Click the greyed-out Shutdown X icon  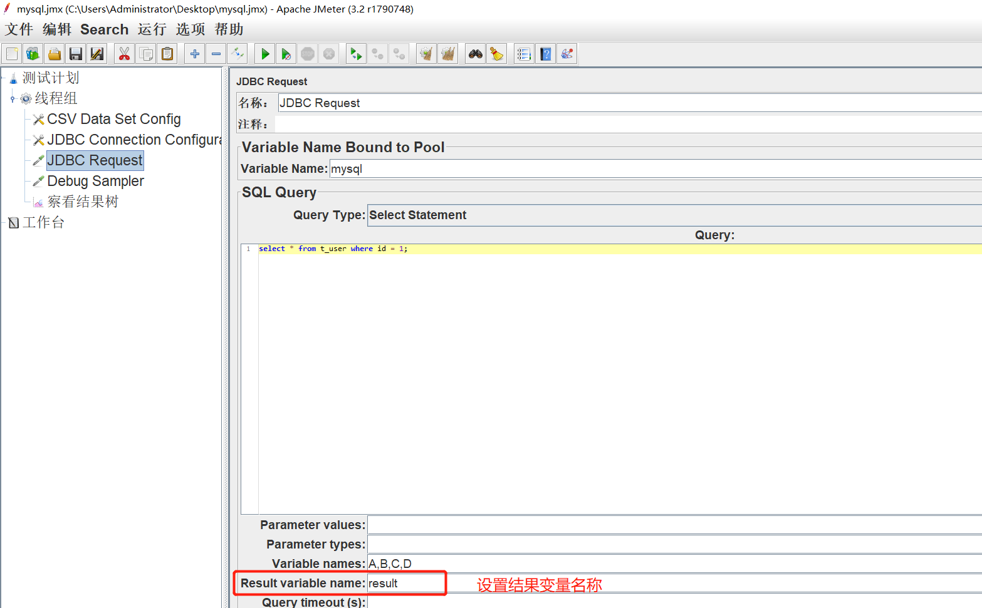tap(329, 54)
